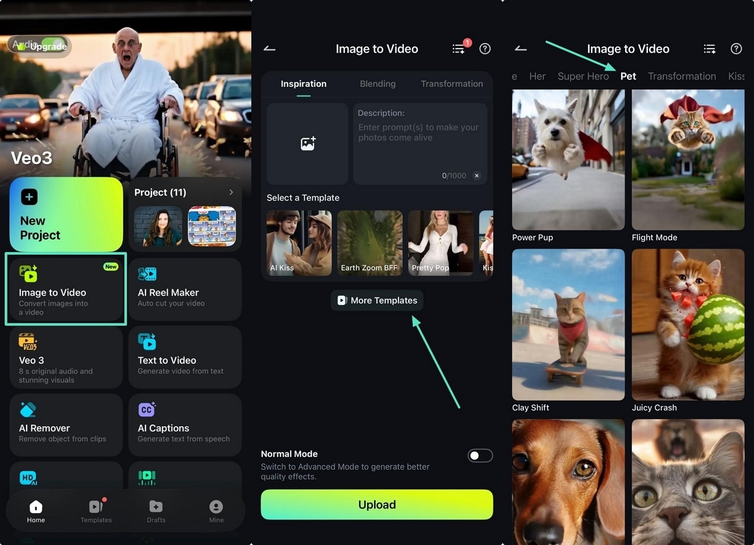Open the AI Remover icon
This screenshot has height=545, width=754.
click(x=28, y=409)
